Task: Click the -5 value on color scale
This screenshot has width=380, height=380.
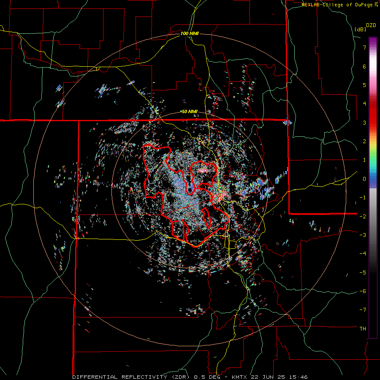Action: (363, 272)
